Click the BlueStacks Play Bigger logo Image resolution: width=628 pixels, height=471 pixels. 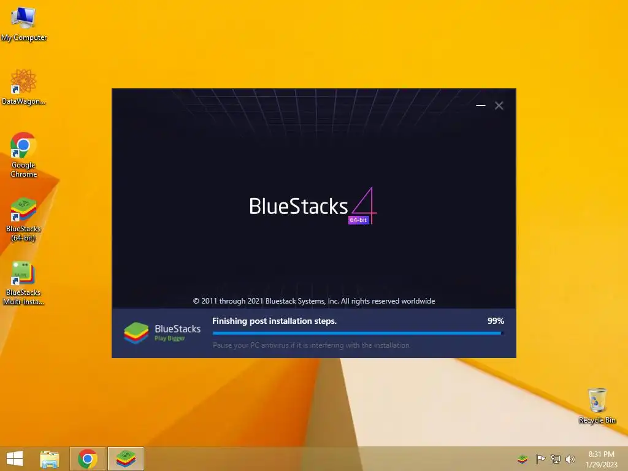162,333
